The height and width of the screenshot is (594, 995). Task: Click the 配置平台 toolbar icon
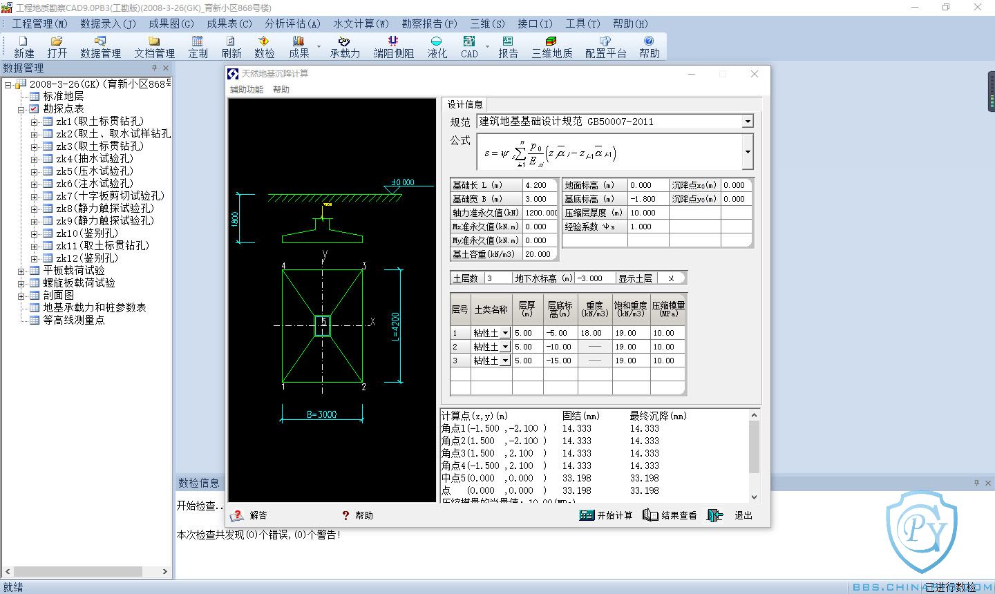coord(605,46)
